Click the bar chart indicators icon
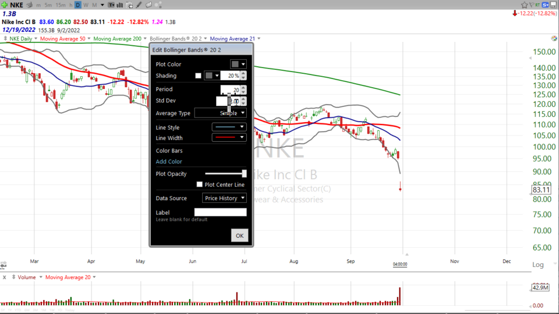Image resolution: width=559 pixels, height=314 pixels. point(119,5)
